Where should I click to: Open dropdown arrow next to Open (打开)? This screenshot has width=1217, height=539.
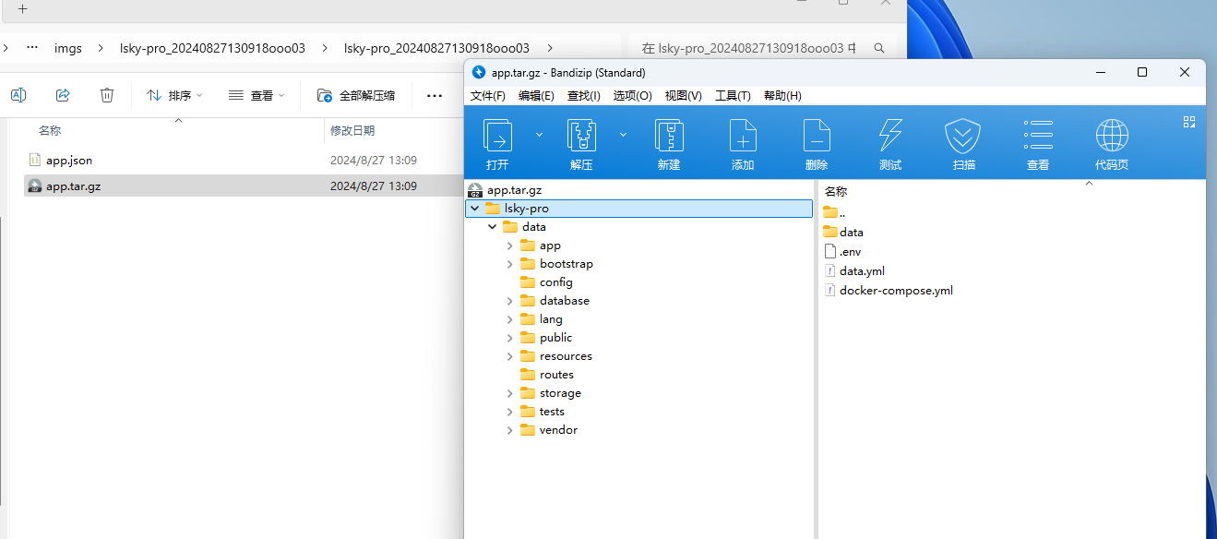point(539,135)
